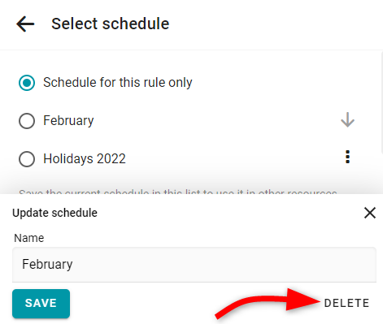Screen dimensions: 383x324
Task: Choose the February radio button
Action: tap(27, 121)
